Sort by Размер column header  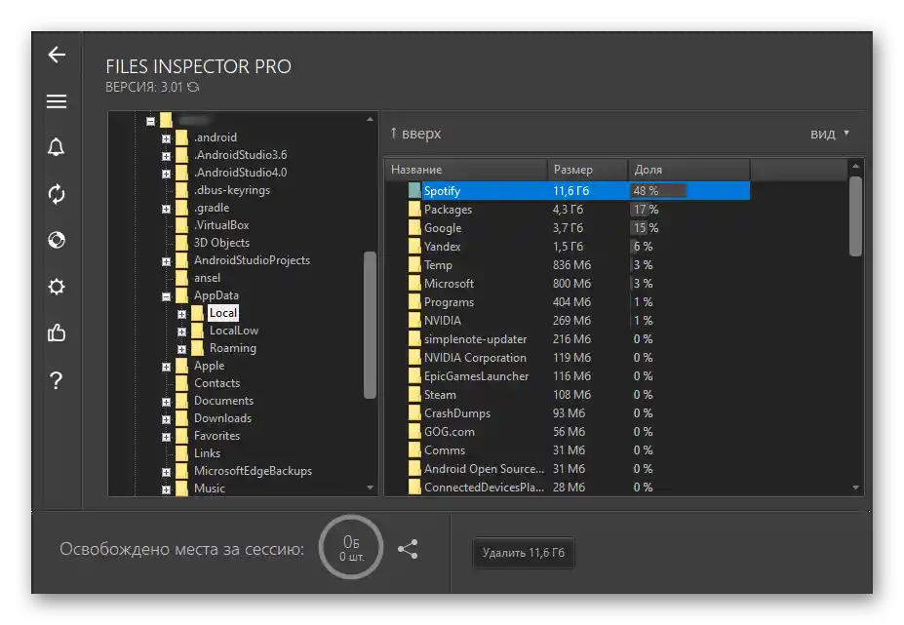[587, 170]
